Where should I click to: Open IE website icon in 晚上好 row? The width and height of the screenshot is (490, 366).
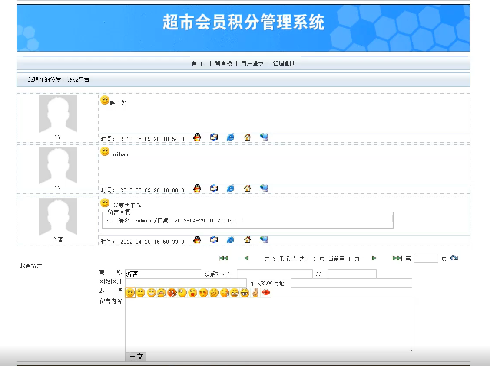231,137
